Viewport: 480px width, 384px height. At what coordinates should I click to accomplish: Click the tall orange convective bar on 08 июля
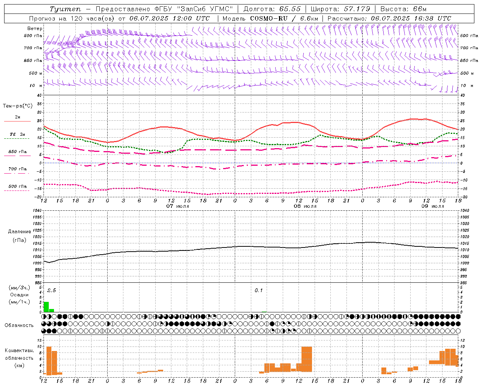click(307, 359)
